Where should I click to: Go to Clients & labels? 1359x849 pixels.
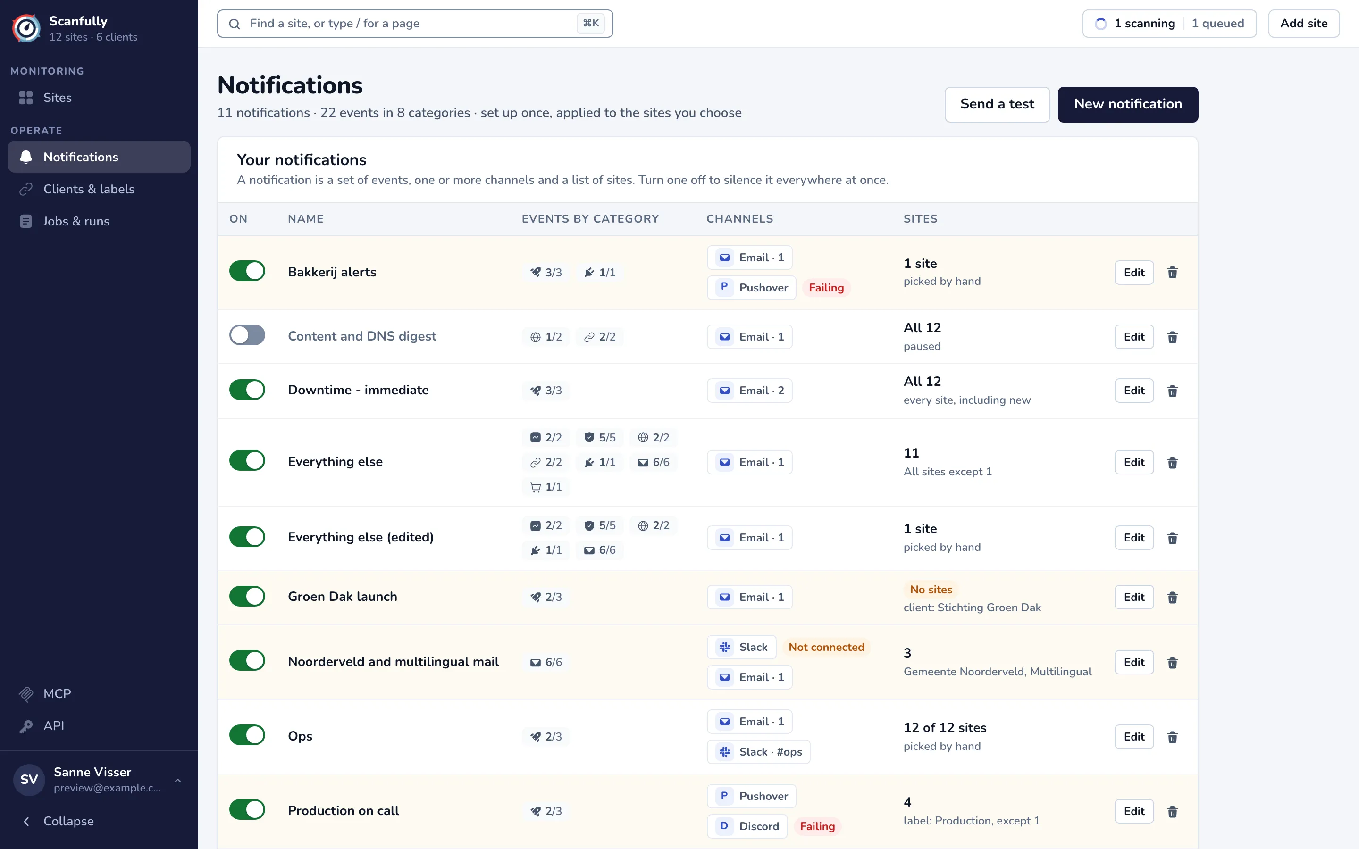[99, 189]
